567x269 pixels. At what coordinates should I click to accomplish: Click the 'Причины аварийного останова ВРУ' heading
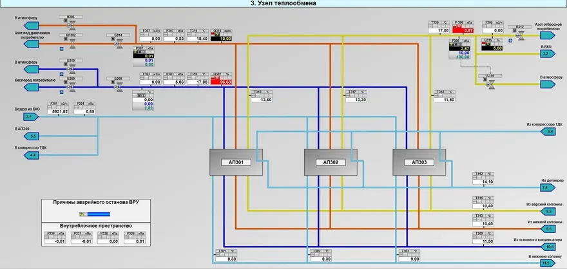click(96, 202)
